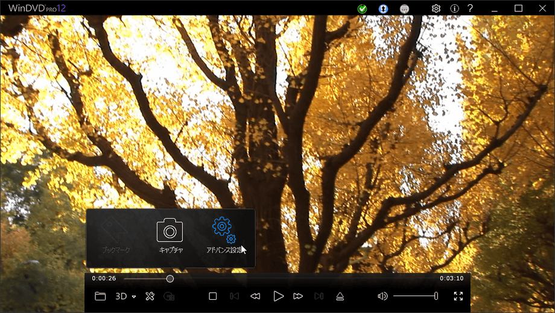Click the blue upgrade arrow icon
Screen dimensions: 555x313
(383, 8)
